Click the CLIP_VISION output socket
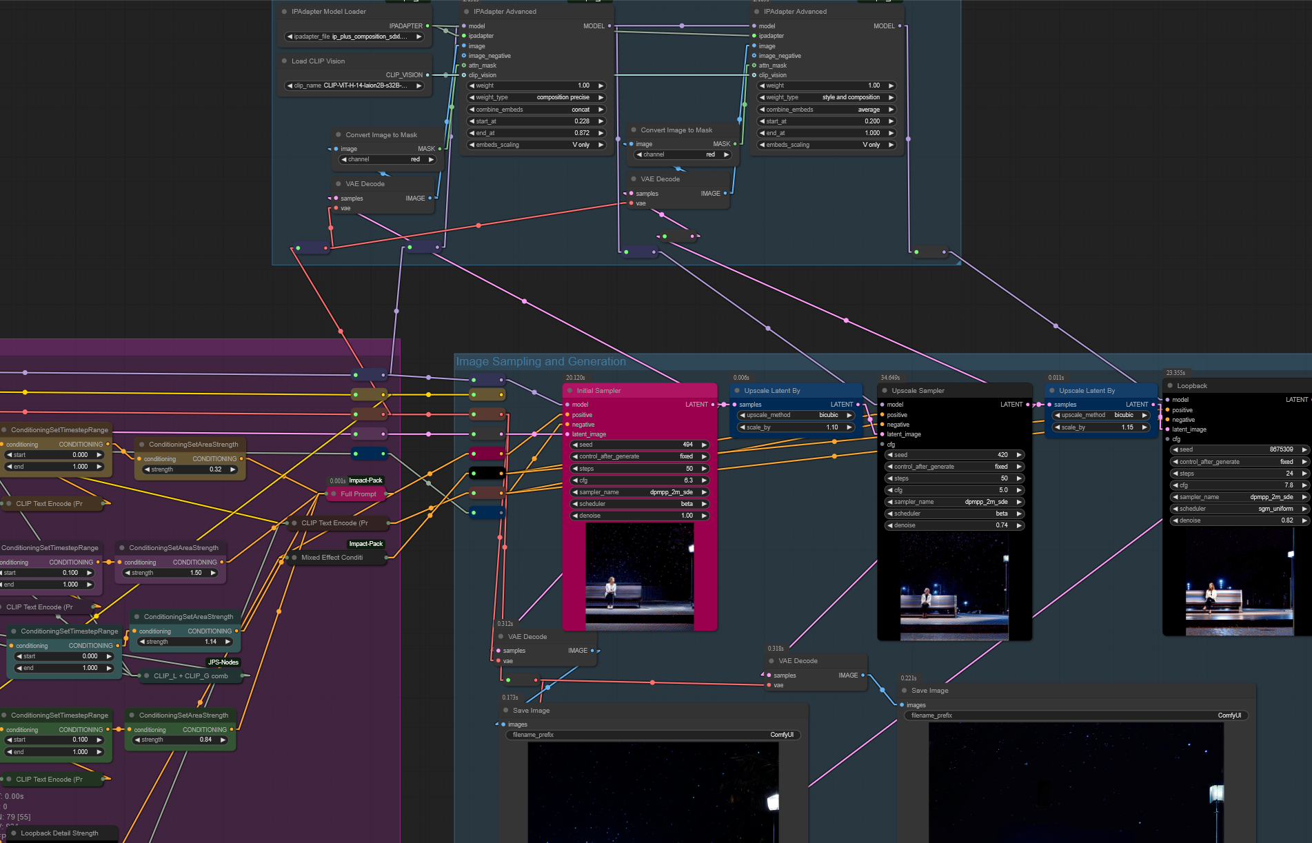Screen dimensions: 1312x843 (x=427, y=75)
